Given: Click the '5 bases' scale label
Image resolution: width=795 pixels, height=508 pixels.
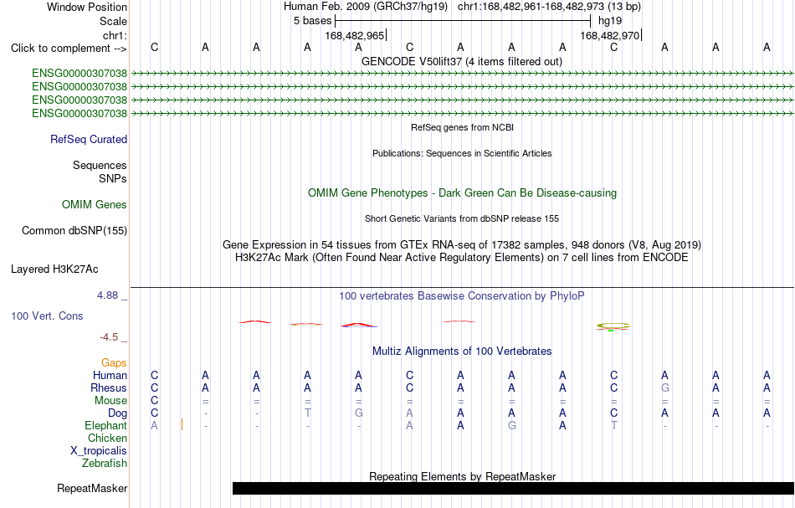Looking at the screenshot, I should click(x=312, y=21).
